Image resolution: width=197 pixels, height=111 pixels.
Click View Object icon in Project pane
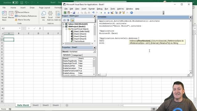pos(68,20)
